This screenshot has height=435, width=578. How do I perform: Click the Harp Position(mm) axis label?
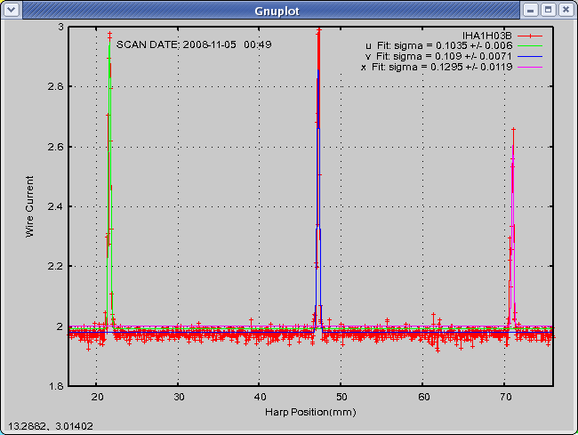pyautogui.click(x=310, y=412)
